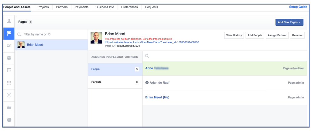Click Page admin role for Arjan de Raaf
The height and width of the screenshot is (131, 311).
point(296,83)
